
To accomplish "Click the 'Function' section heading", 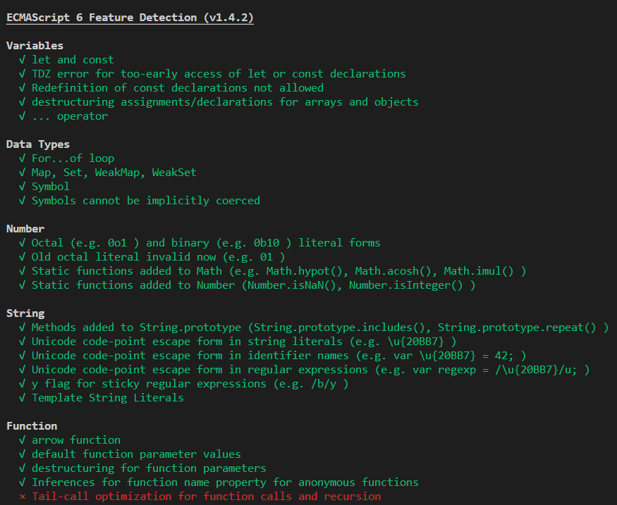I will pyautogui.click(x=32, y=426).
